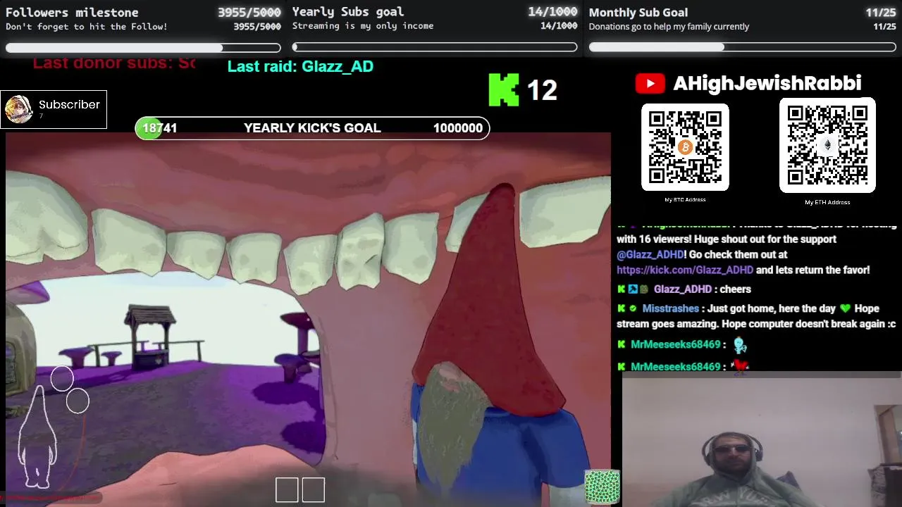Click the blue Meeseeks emote in chat

[740, 345]
